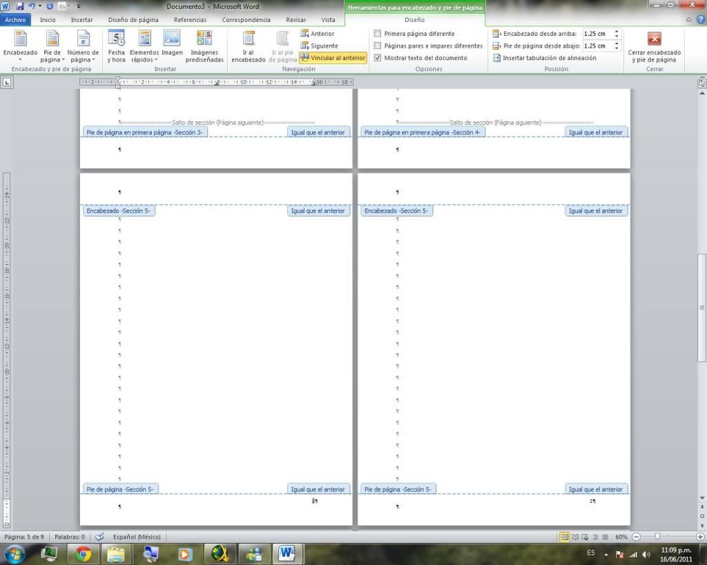Redo action in quick access toolbar
This screenshot has height=565, width=707.
tap(50, 6)
